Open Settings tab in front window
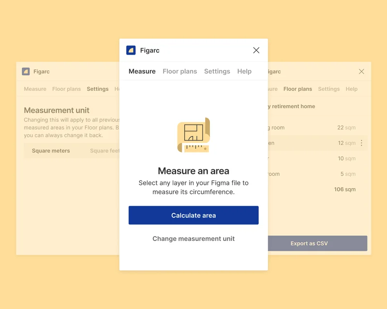The image size is (387, 309). click(217, 71)
